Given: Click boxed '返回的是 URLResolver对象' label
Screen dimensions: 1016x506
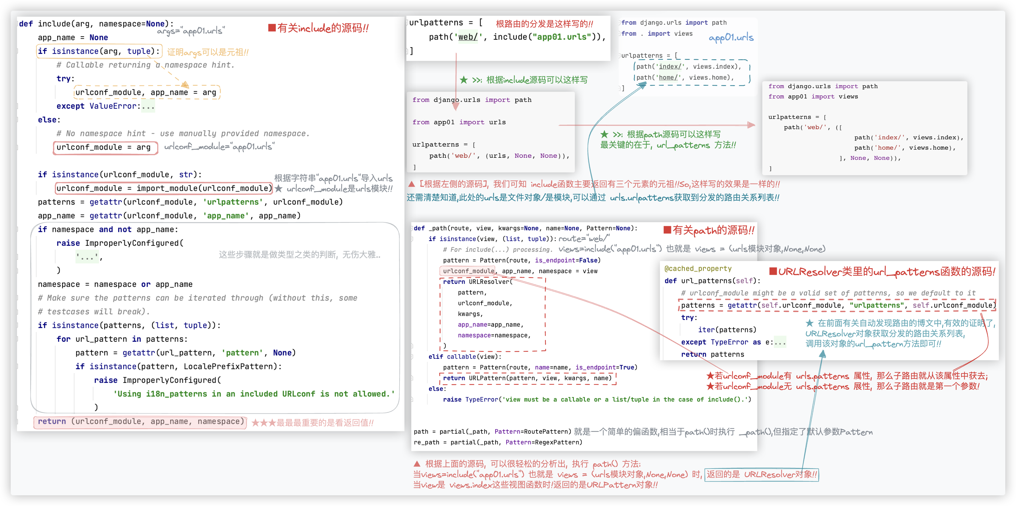Looking at the screenshot, I should click(762, 474).
